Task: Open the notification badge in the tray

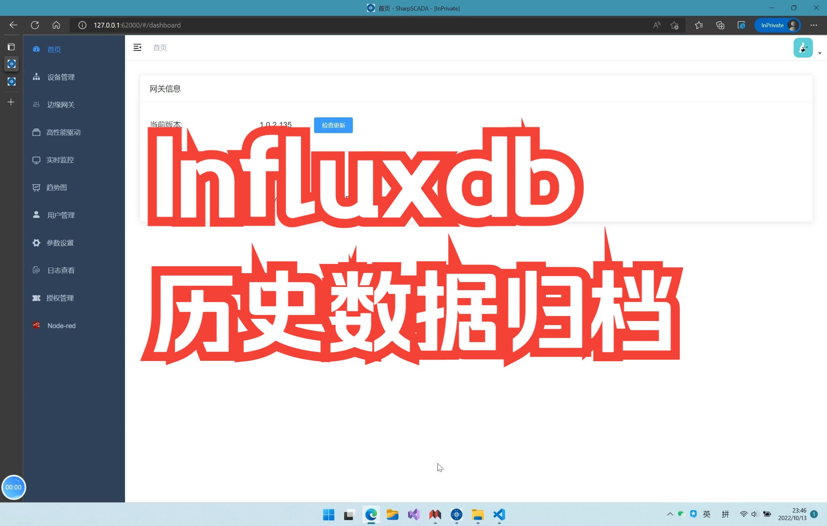Action: click(814, 514)
